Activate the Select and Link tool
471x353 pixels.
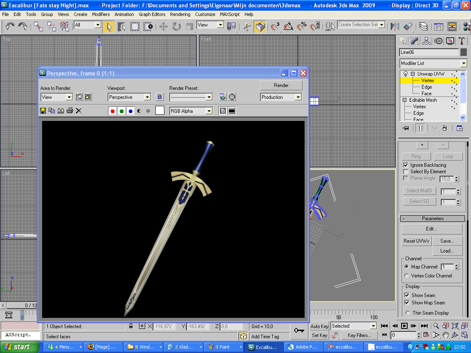click(38, 27)
